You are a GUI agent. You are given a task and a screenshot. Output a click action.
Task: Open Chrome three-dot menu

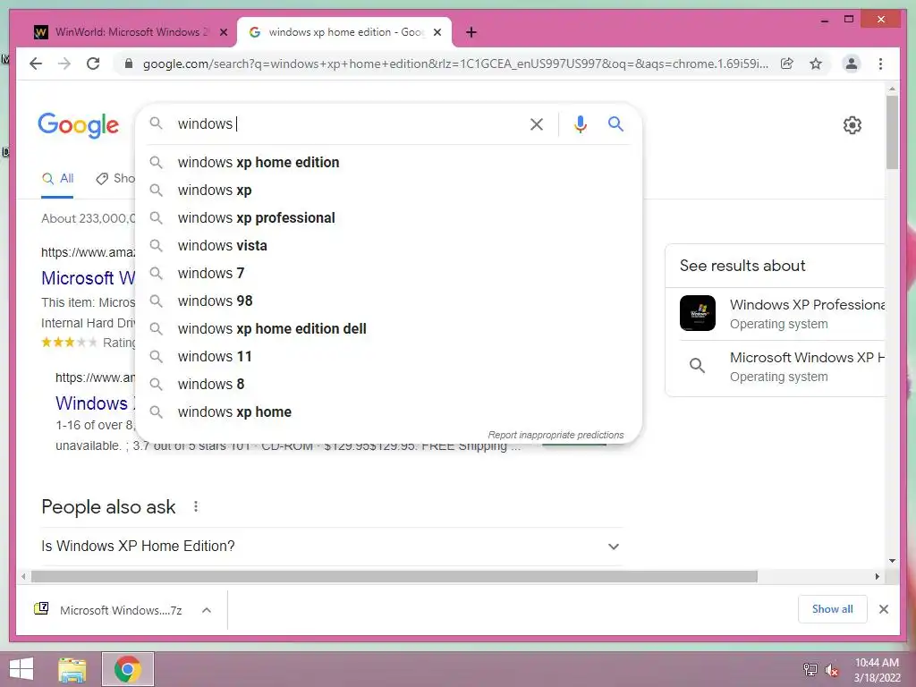click(880, 64)
